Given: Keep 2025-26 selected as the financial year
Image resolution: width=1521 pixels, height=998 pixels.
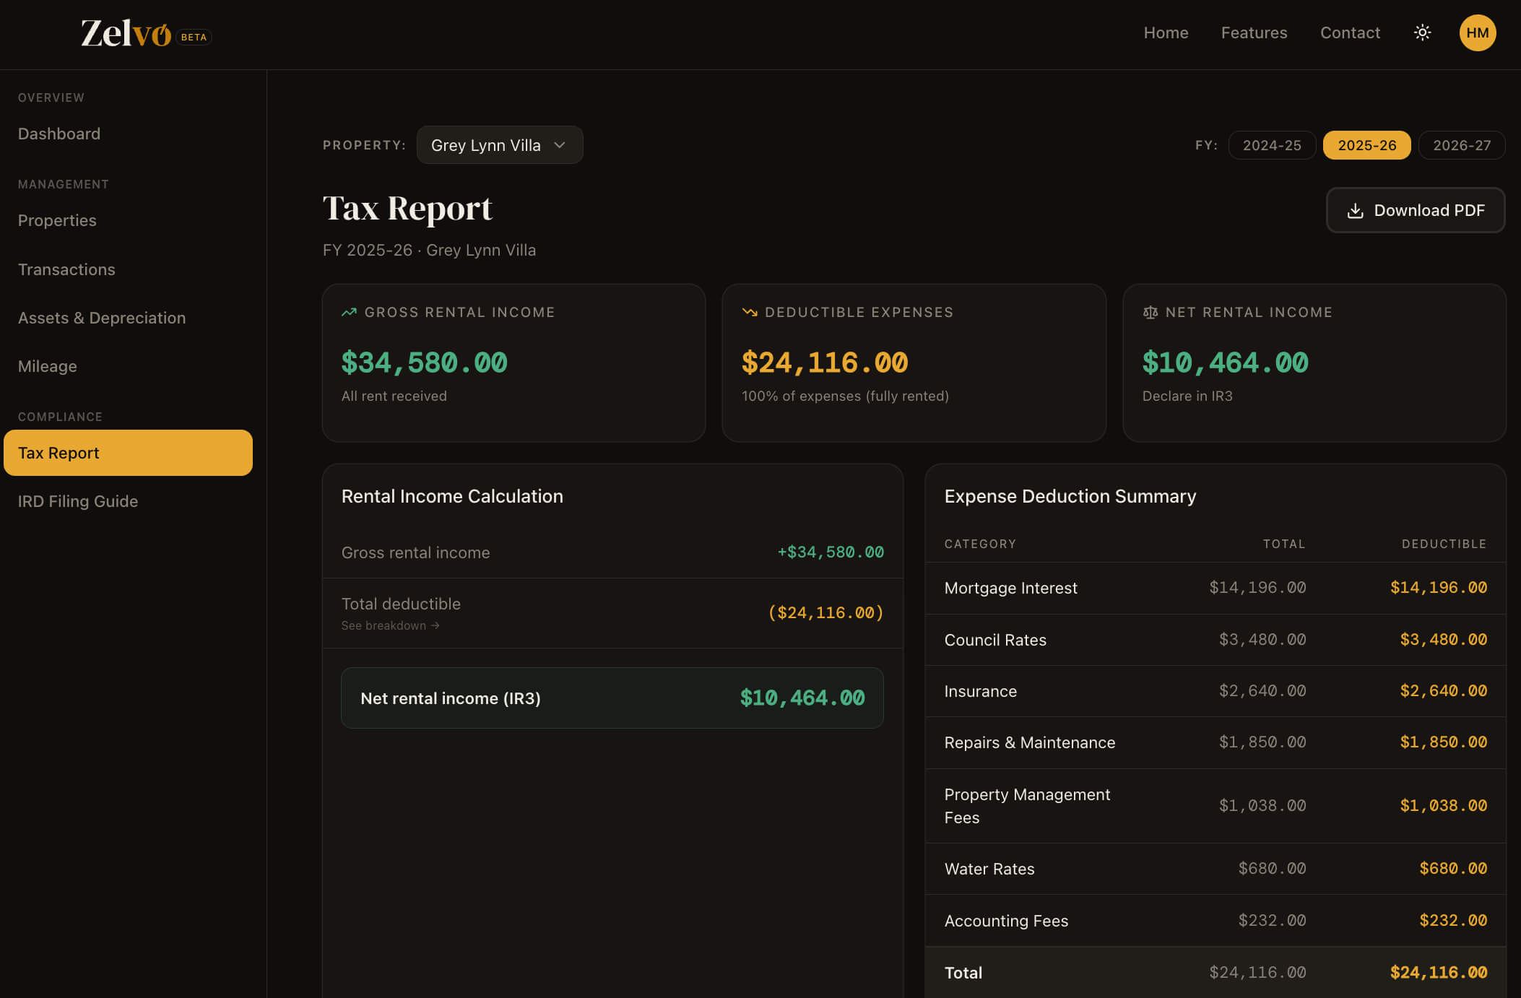Looking at the screenshot, I should coord(1366,144).
